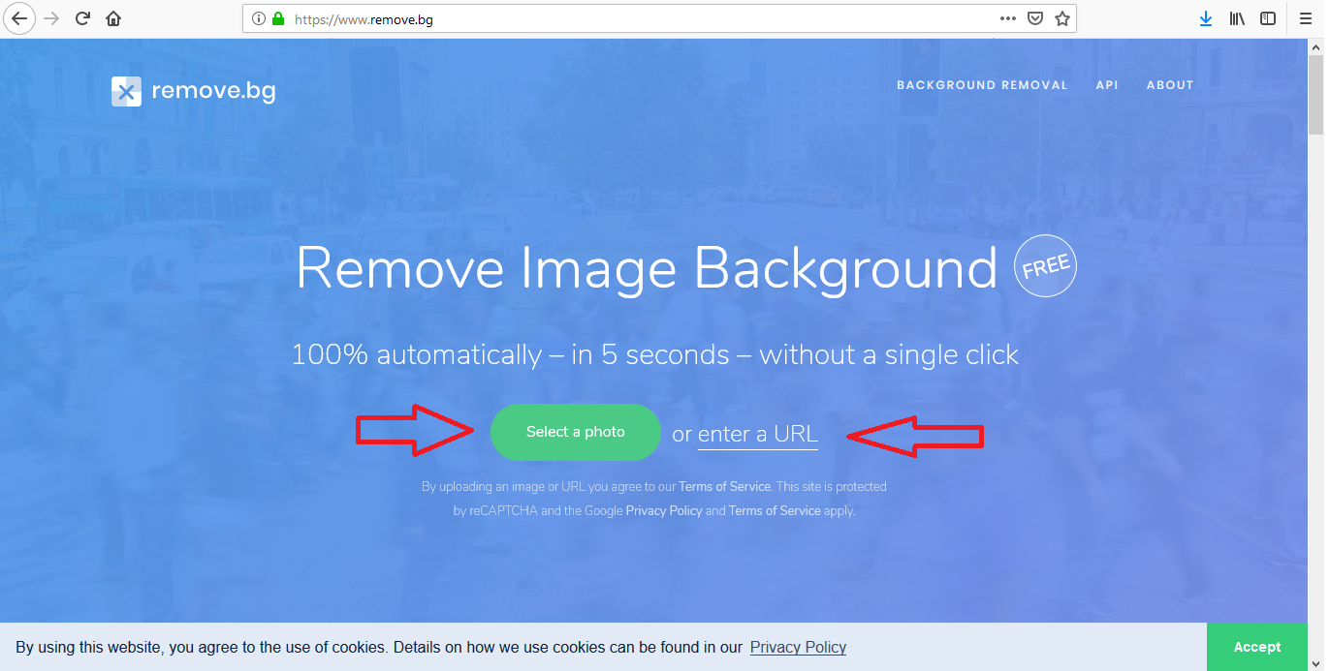Image resolution: width=1330 pixels, height=671 pixels.
Task: Open Privacy Policy link in cookie banner
Action: 798,647
